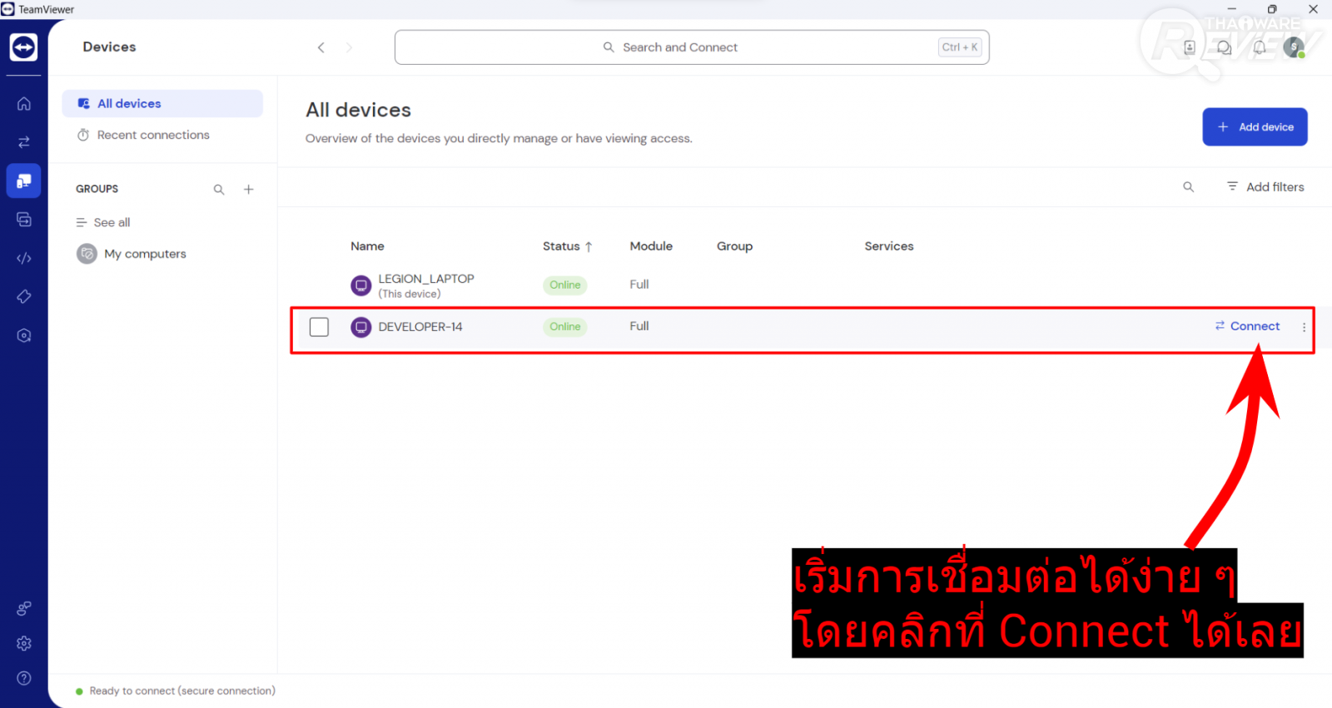Select the DEVELOPER-14 device name

pyautogui.click(x=420, y=327)
